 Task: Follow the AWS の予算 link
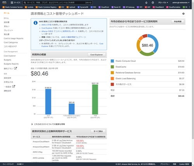click(47, 25)
